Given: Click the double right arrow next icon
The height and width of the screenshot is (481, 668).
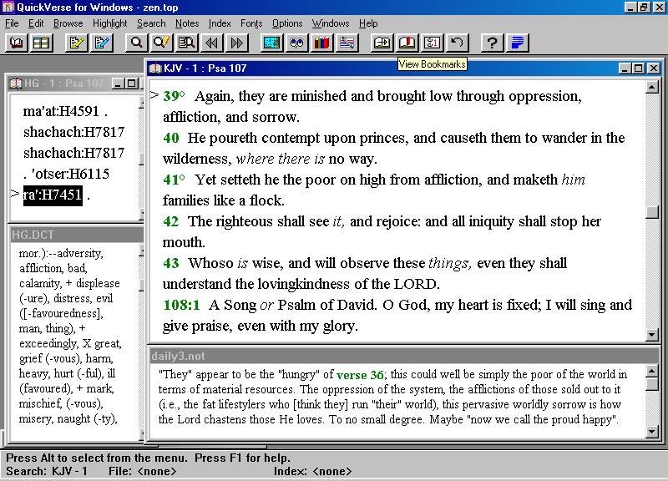Looking at the screenshot, I should tap(237, 43).
